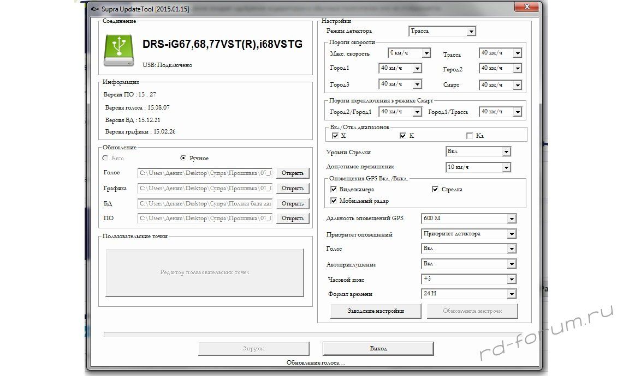Screen dimensions: 629x376
Task: Open the Режим детектора dropdown
Action: point(442,31)
